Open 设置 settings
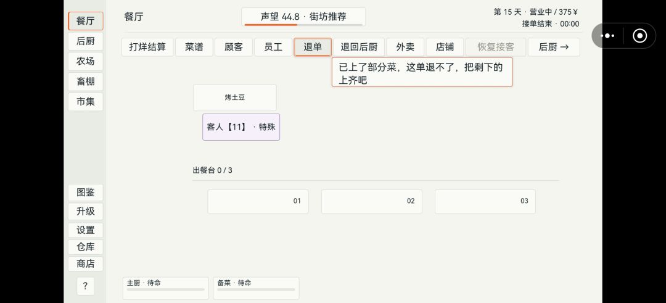The height and width of the screenshot is (303, 666). tap(85, 230)
